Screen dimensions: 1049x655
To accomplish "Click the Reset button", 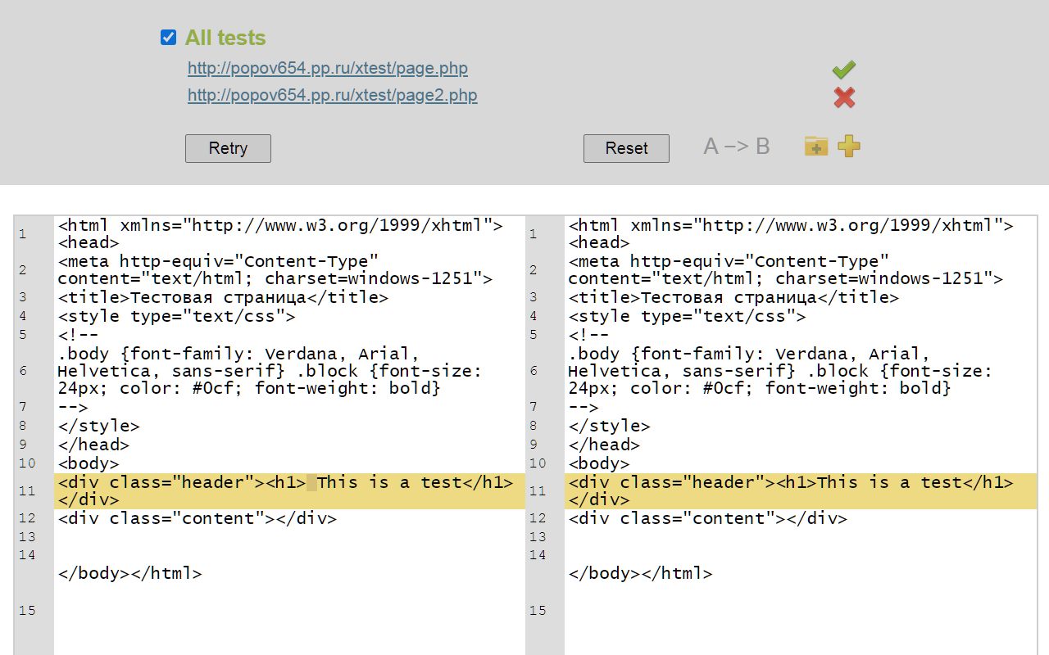I will [626, 148].
